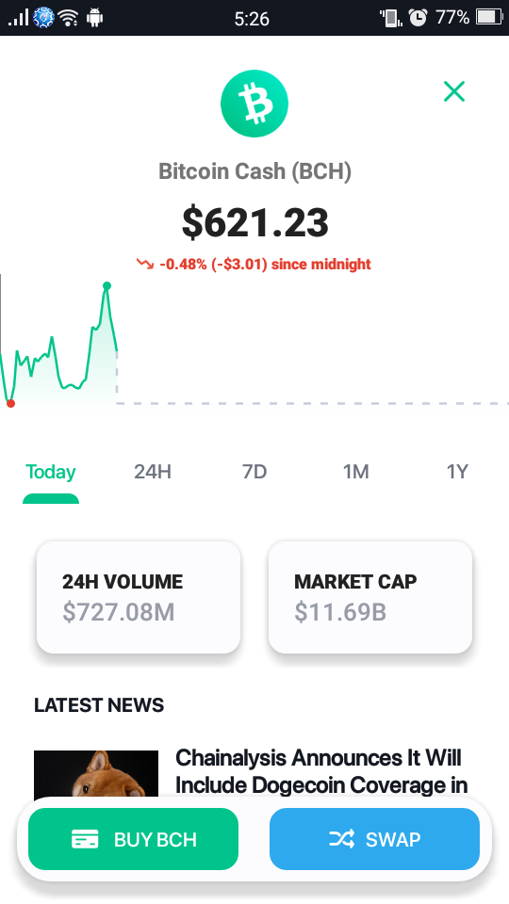Tap the green high point chart marker
The image size is (509, 904).
pyautogui.click(x=107, y=285)
